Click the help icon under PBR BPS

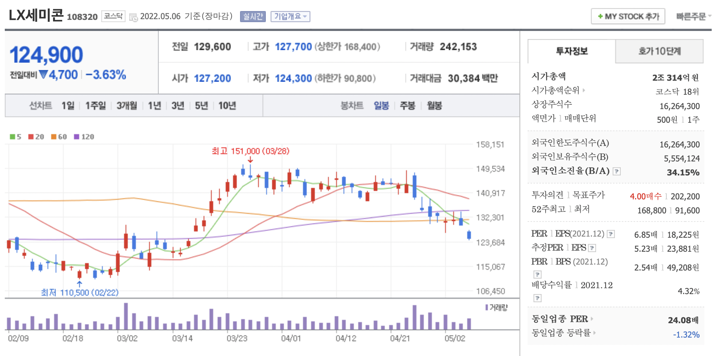538,275
